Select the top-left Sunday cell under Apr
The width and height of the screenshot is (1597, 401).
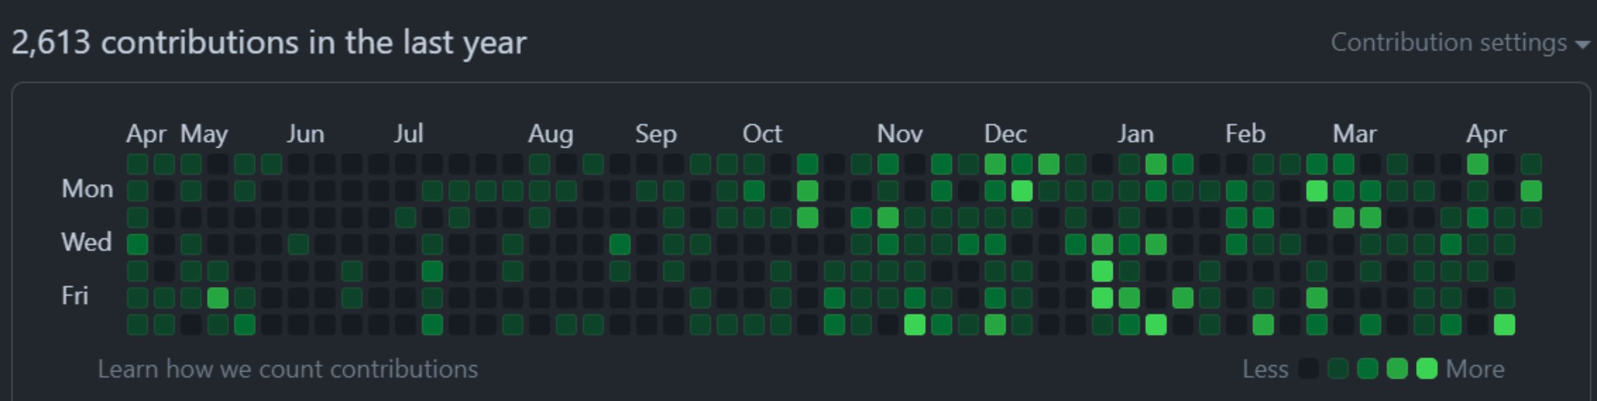click(x=137, y=164)
